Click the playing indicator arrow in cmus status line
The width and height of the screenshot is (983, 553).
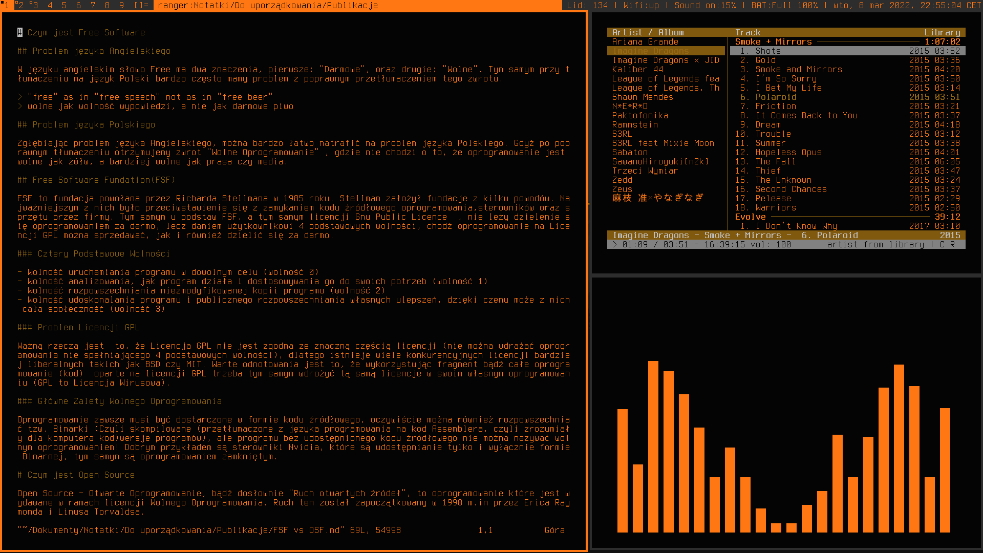(615, 245)
